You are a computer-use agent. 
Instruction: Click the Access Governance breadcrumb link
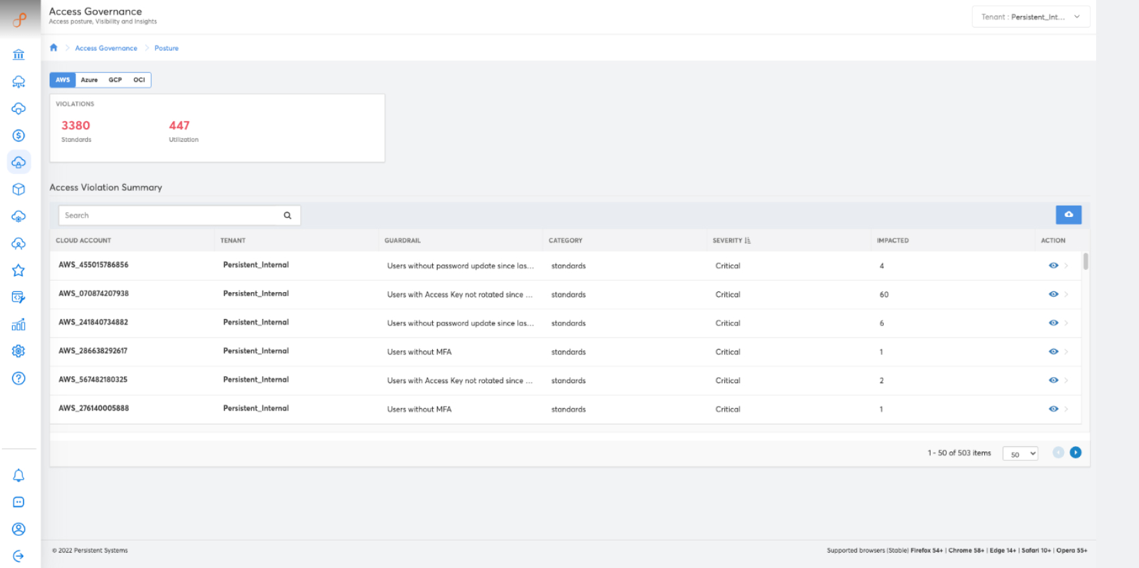click(106, 48)
